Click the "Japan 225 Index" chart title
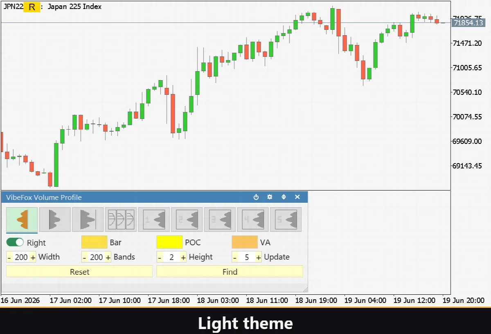The width and height of the screenshot is (491, 334). (74, 7)
